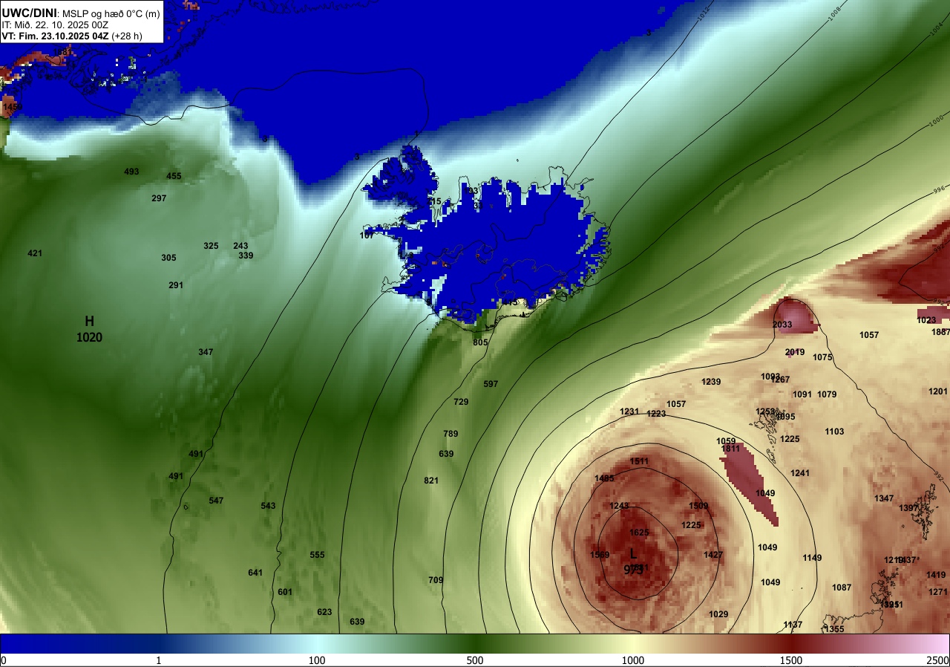Click the height value 2019

(x=794, y=352)
